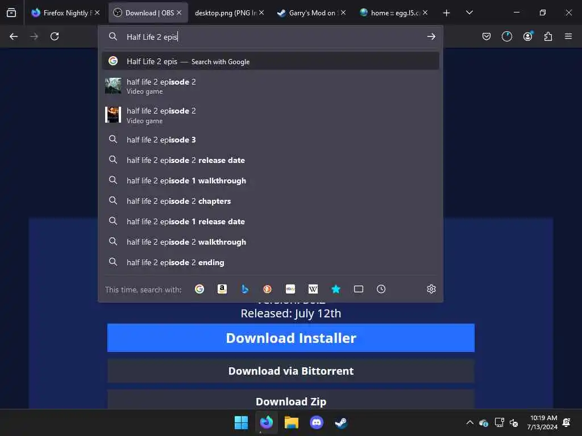582x436 pixels.
Task: Search this time with eBay
Action: (x=290, y=289)
